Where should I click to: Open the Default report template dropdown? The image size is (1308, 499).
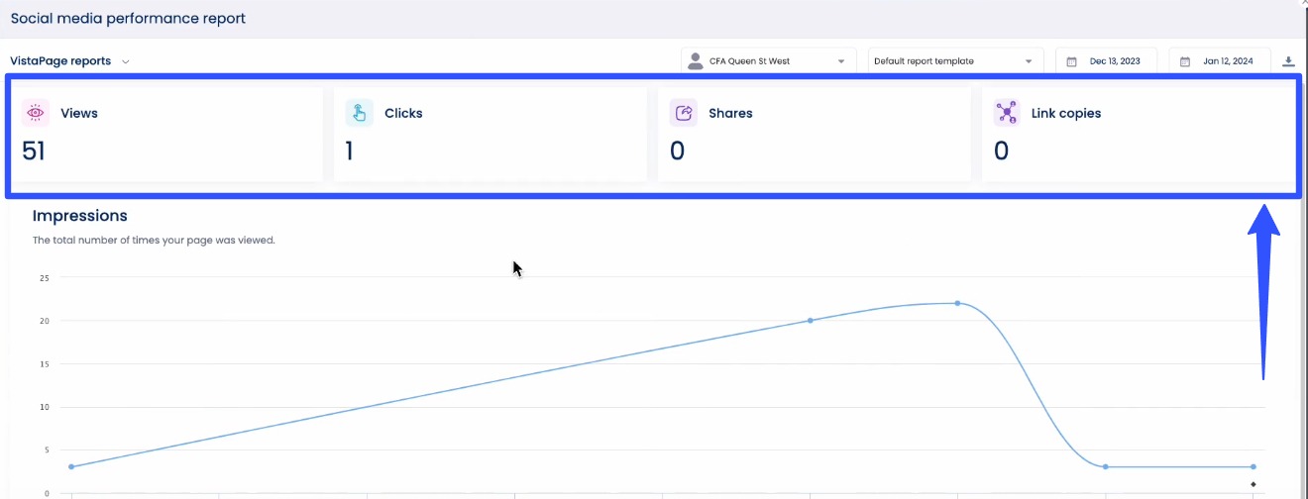tap(955, 61)
